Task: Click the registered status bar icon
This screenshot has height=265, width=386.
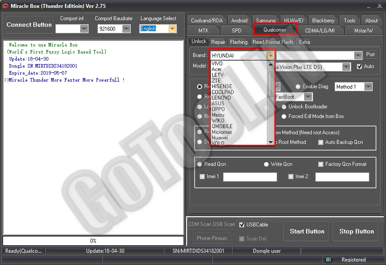Action: tap(328, 260)
